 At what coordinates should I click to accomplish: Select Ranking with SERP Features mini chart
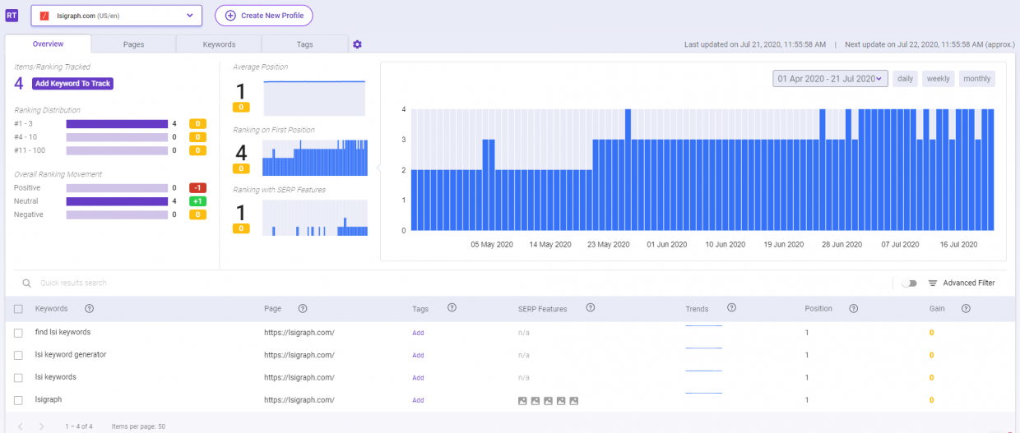pos(315,218)
